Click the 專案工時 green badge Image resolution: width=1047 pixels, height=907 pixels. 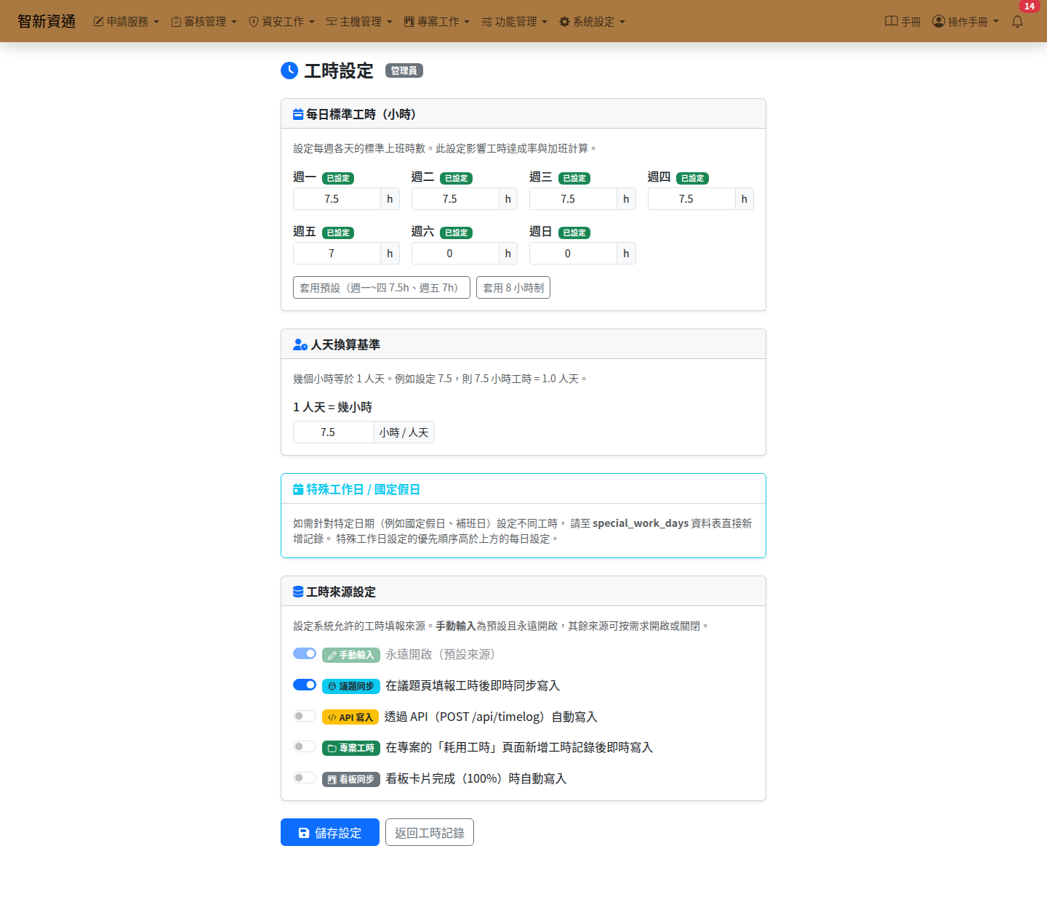[351, 748]
